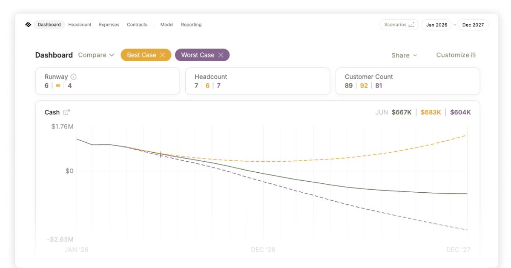This screenshot has height=268, width=511.
Task: Click the $604K worst case cash value
Action: click(460, 112)
